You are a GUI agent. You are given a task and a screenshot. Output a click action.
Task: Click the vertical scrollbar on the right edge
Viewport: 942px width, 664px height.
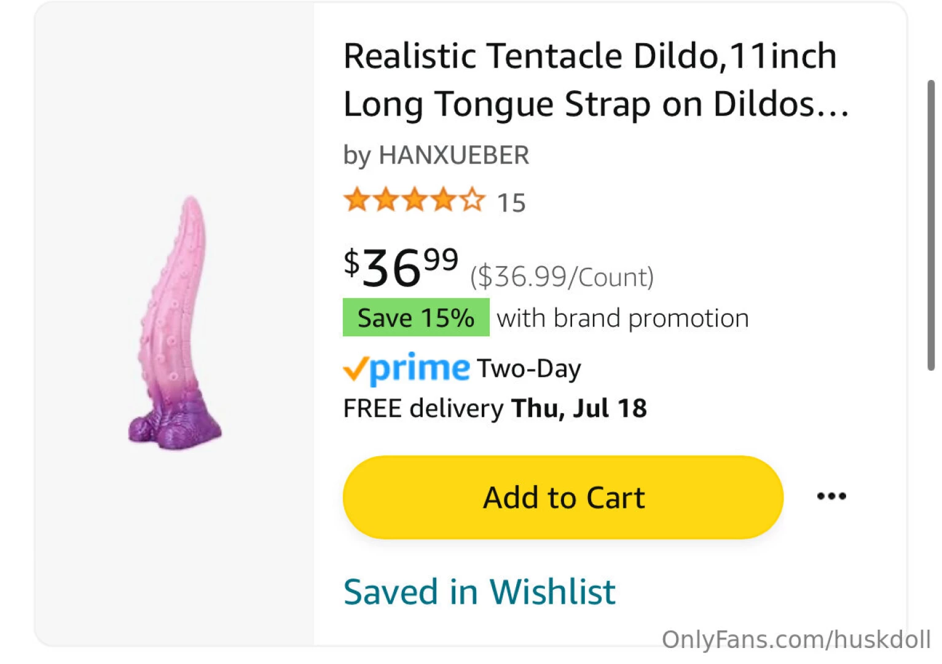click(x=931, y=225)
